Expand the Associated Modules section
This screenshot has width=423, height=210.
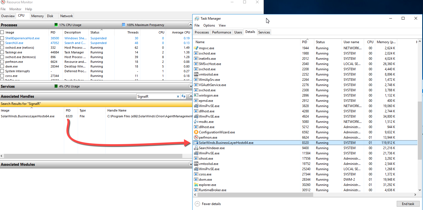tap(190, 164)
